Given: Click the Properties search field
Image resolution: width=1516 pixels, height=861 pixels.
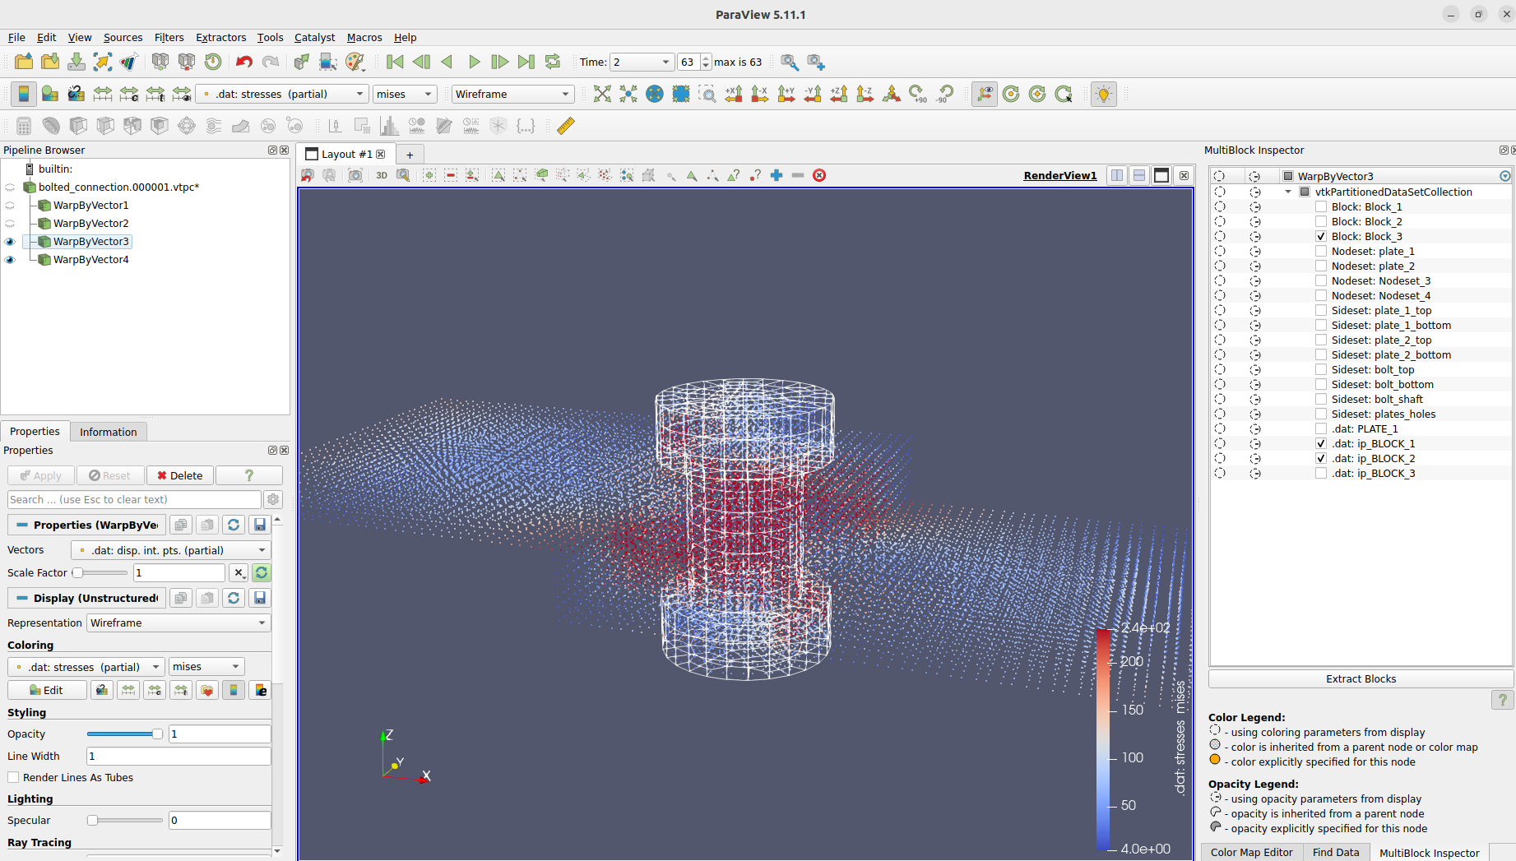Looking at the screenshot, I should [x=132, y=499].
